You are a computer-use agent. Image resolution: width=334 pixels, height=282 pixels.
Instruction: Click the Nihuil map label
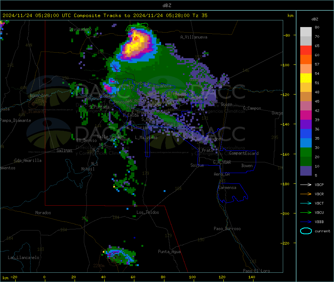click(88, 169)
